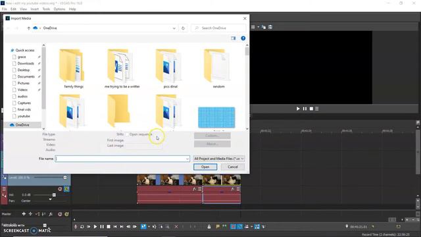Image resolution: width=421 pixels, height=237 pixels.
Task: Select the Envelope Edit tool
Action: tap(155, 226)
